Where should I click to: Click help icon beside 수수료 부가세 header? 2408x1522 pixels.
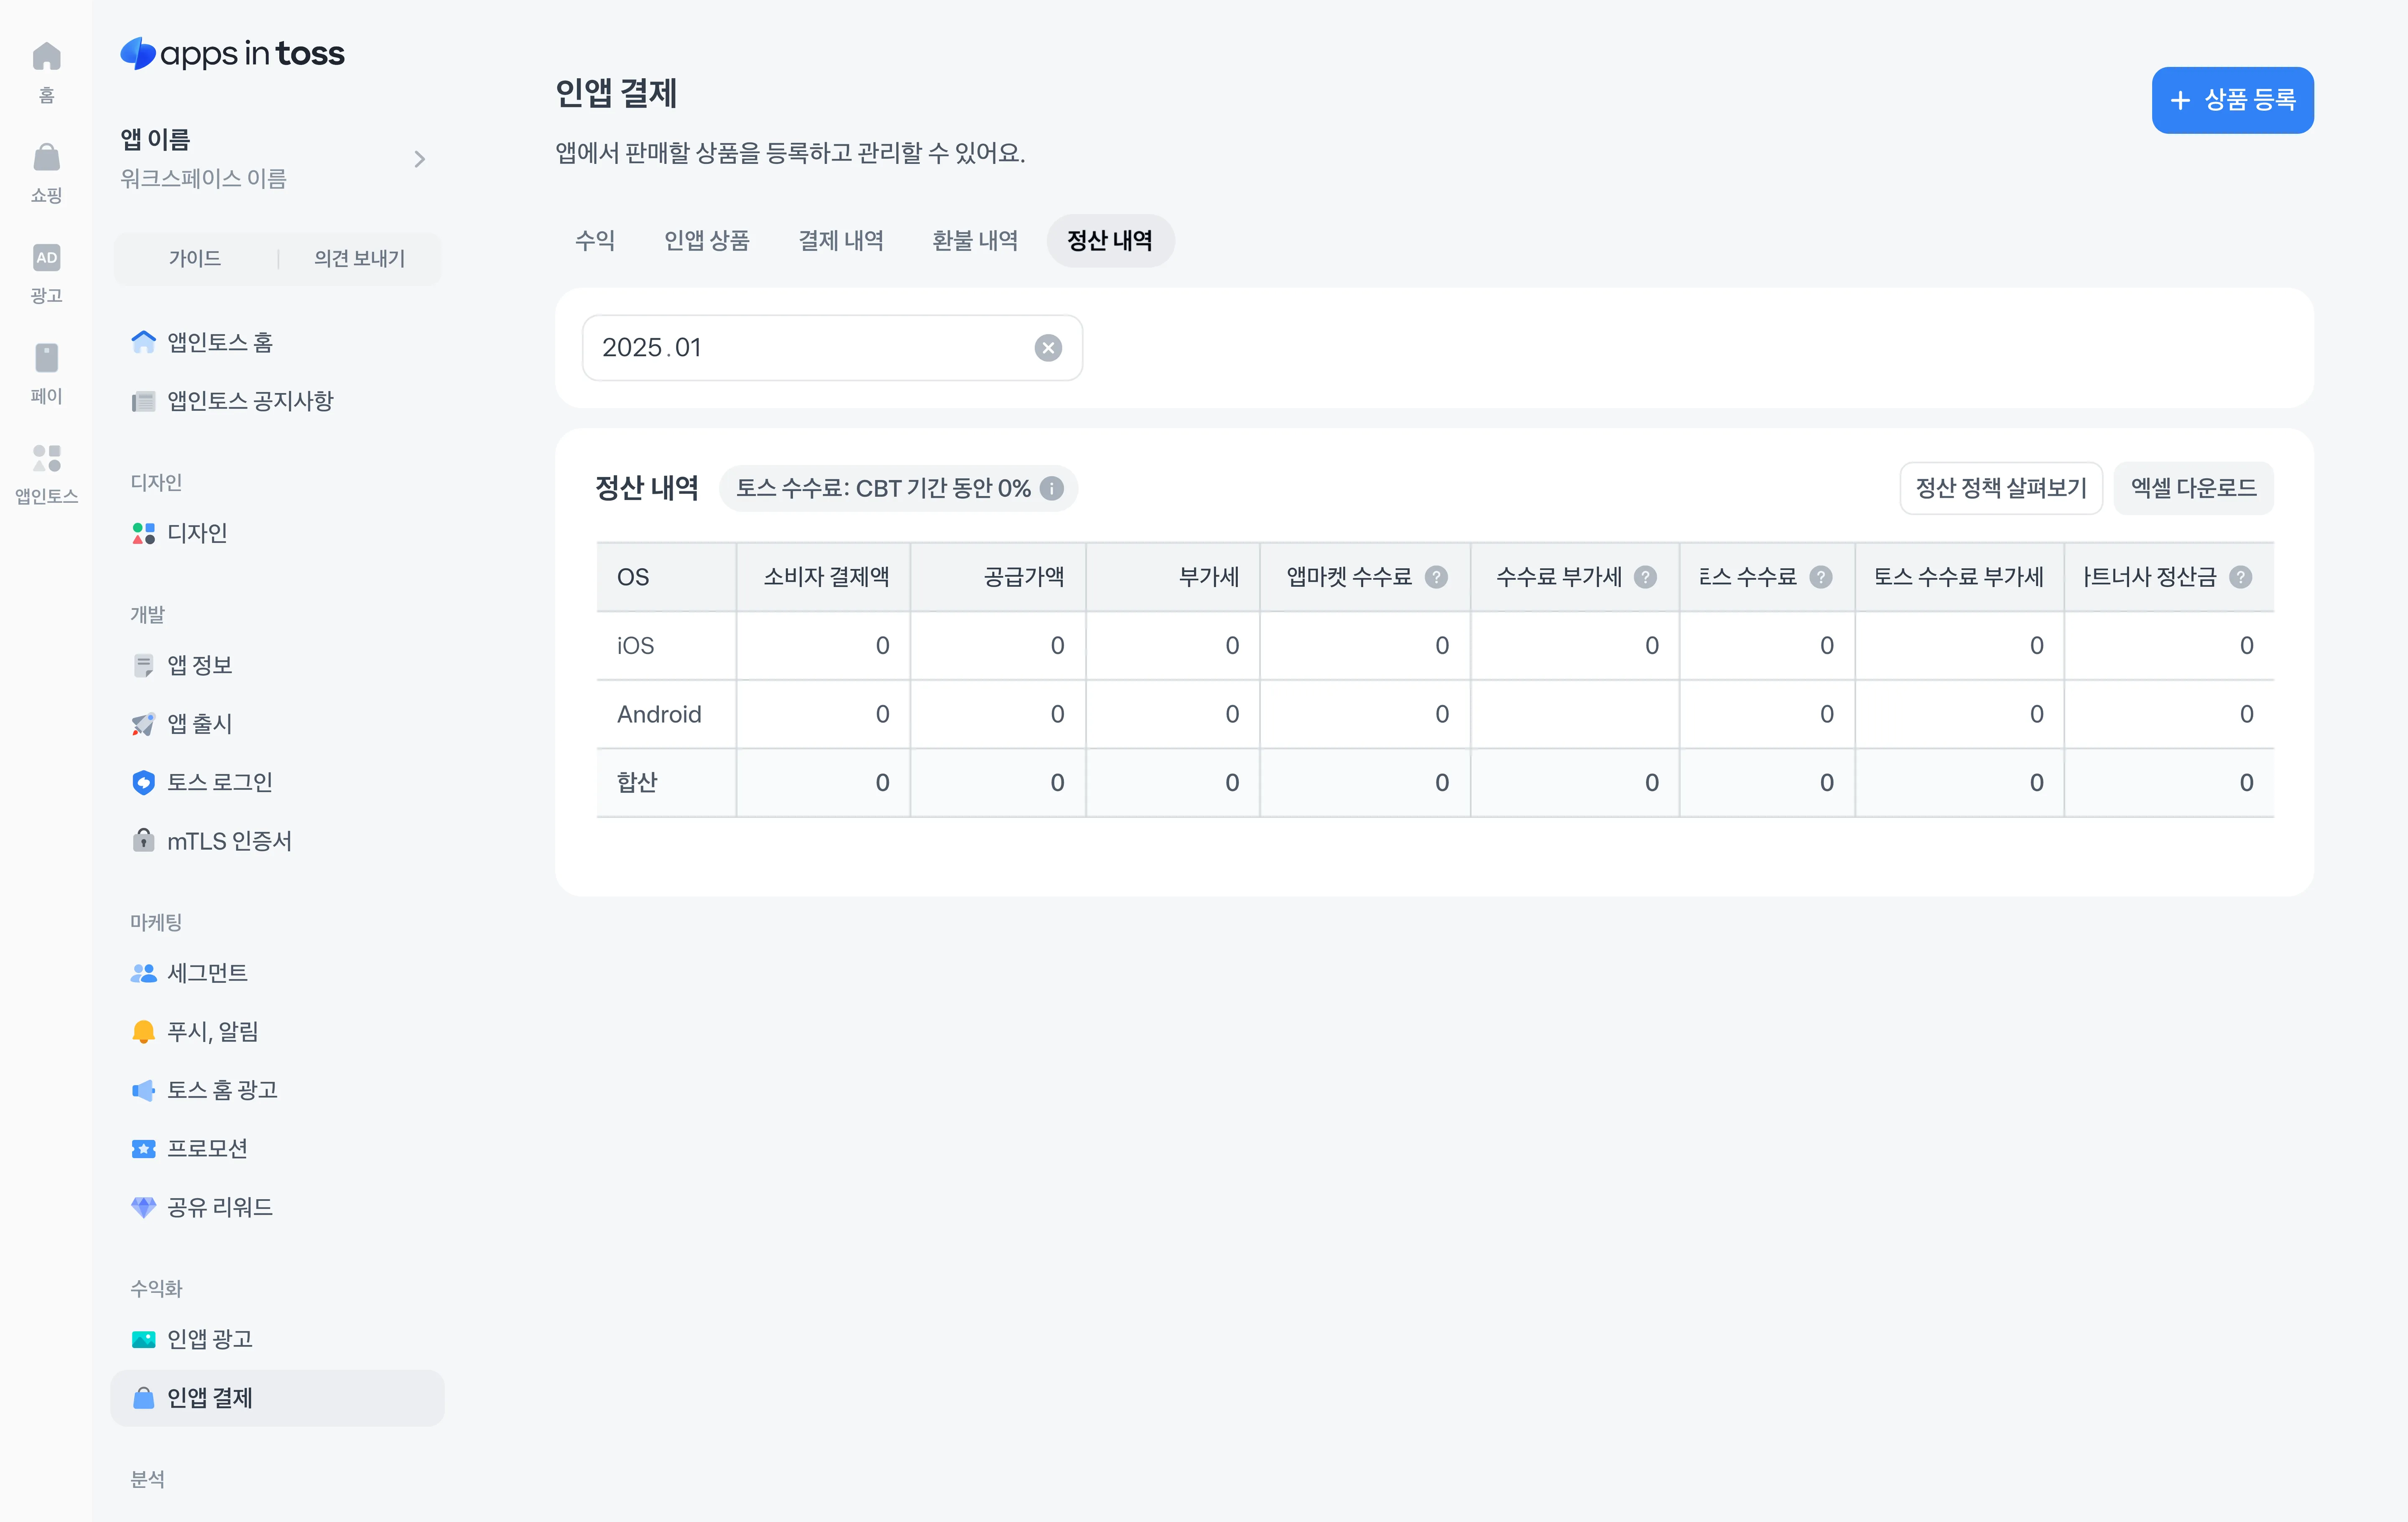(1645, 577)
